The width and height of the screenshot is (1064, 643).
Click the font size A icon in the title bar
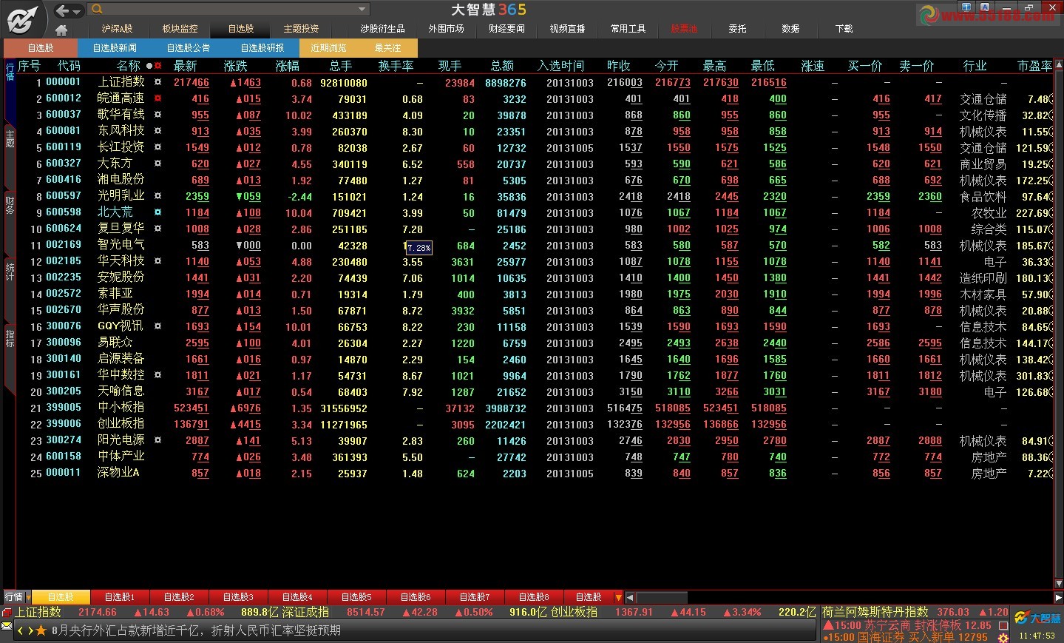[986, 7]
